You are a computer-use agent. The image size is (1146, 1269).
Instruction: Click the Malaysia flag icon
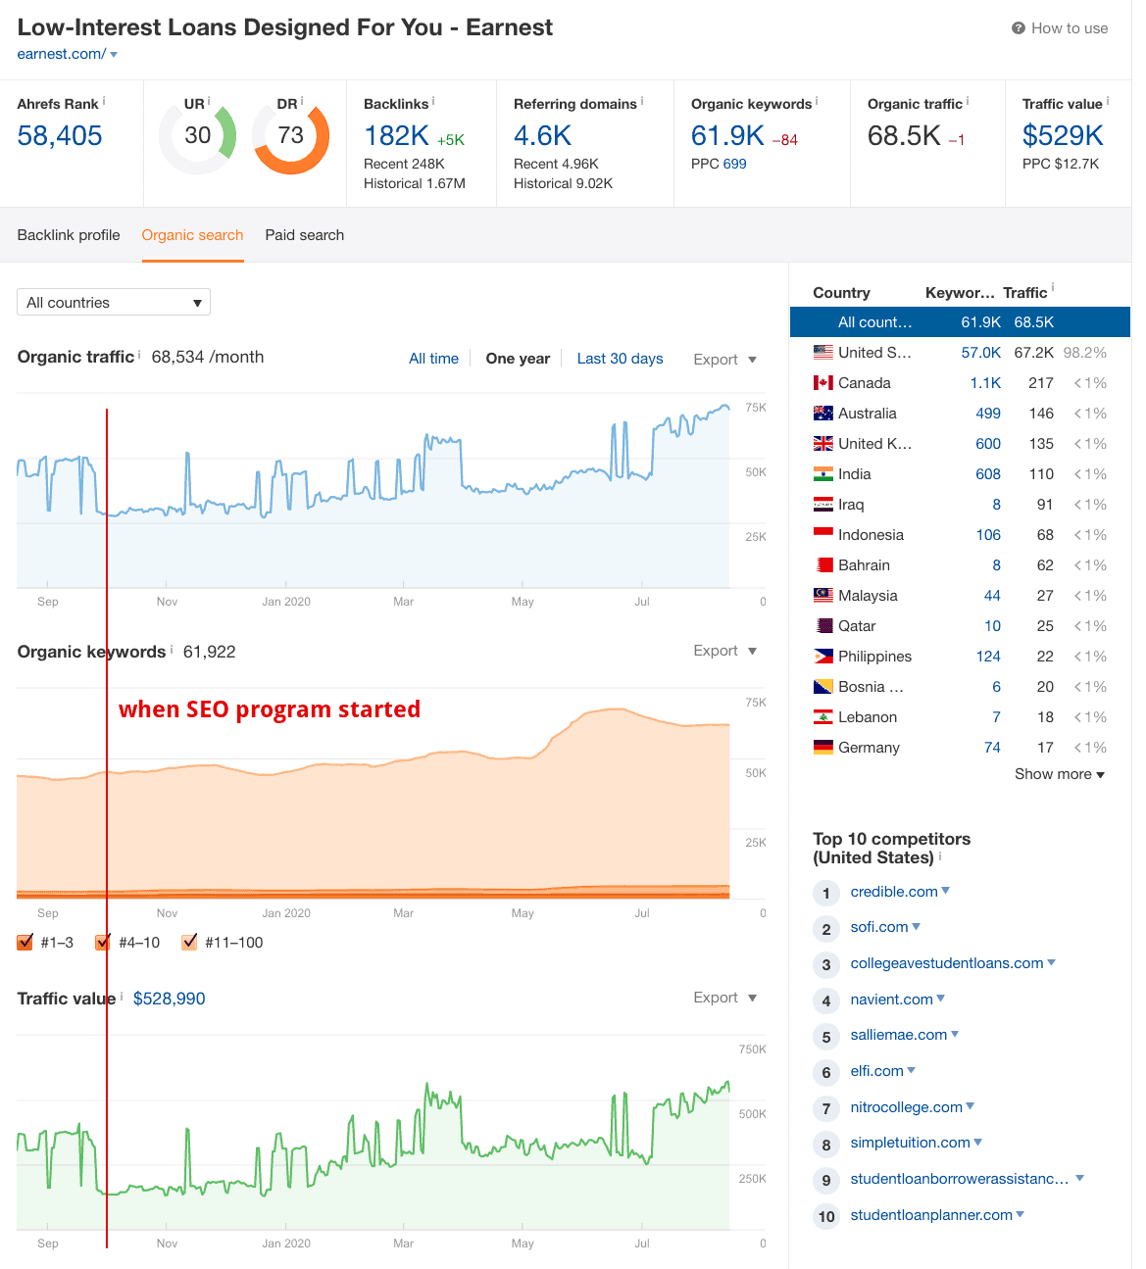click(823, 596)
